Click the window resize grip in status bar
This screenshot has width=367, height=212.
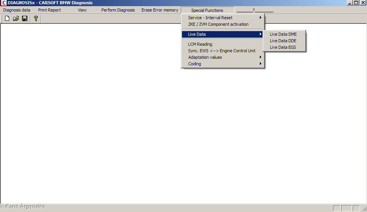coord(364,209)
